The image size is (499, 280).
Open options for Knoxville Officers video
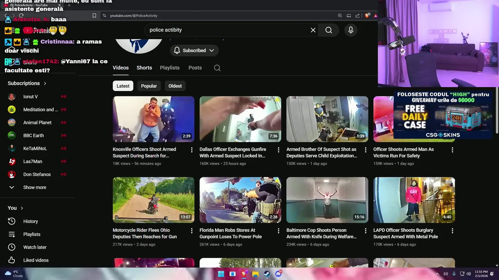pyautogui.click(x=191, y=150)
